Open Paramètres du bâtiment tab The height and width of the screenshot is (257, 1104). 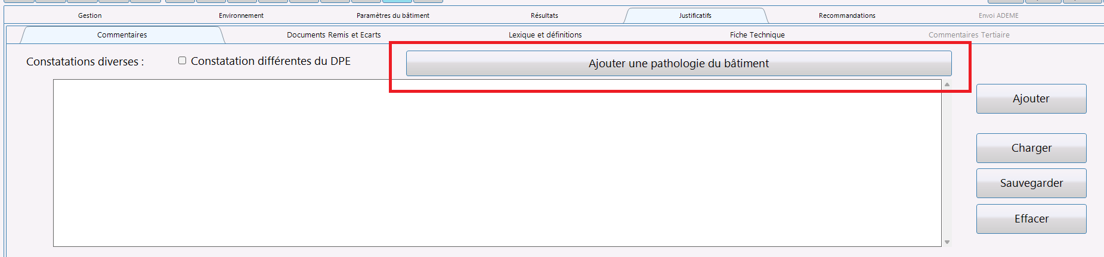pos(393,15)
